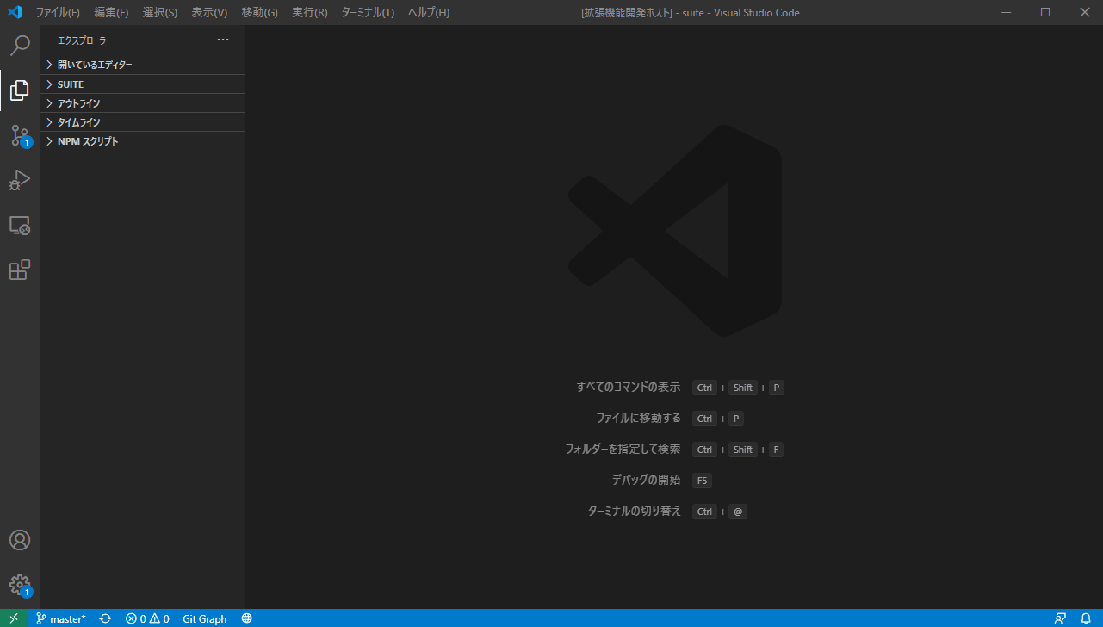Click the エクスプローラー panel title

click(x=85, y=40)
